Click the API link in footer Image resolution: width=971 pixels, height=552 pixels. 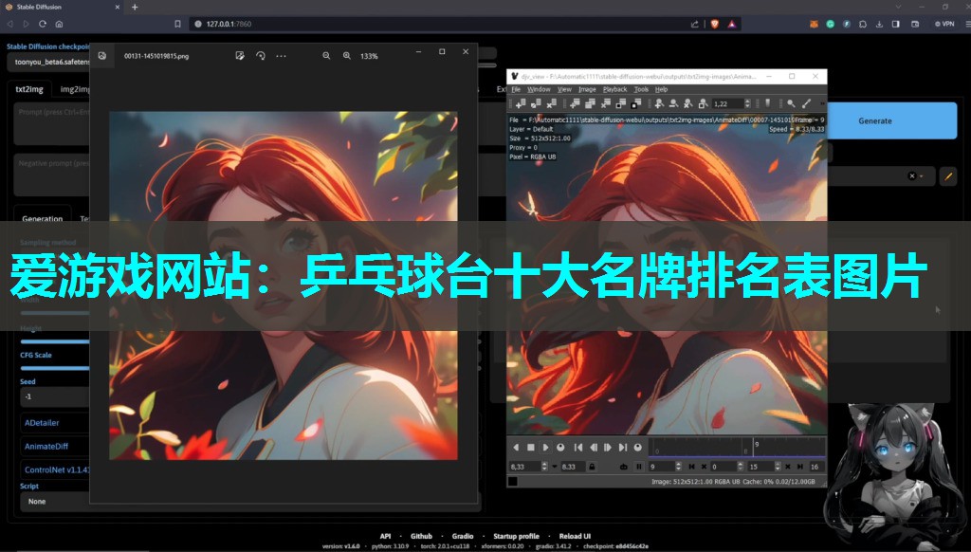point(385,536)
